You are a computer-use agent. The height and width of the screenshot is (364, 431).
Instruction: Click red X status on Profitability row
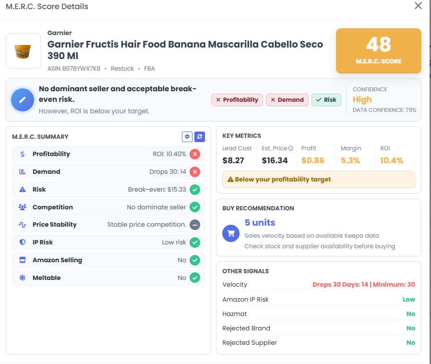point(195,154)
